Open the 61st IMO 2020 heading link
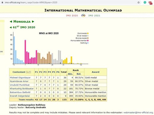The height and width of the screenshot is (115, 154). point(24,27)
